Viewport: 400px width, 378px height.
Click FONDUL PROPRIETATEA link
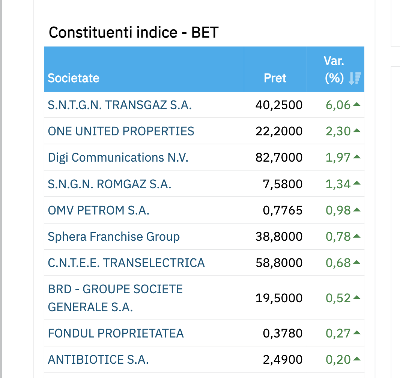pos(116,333)
